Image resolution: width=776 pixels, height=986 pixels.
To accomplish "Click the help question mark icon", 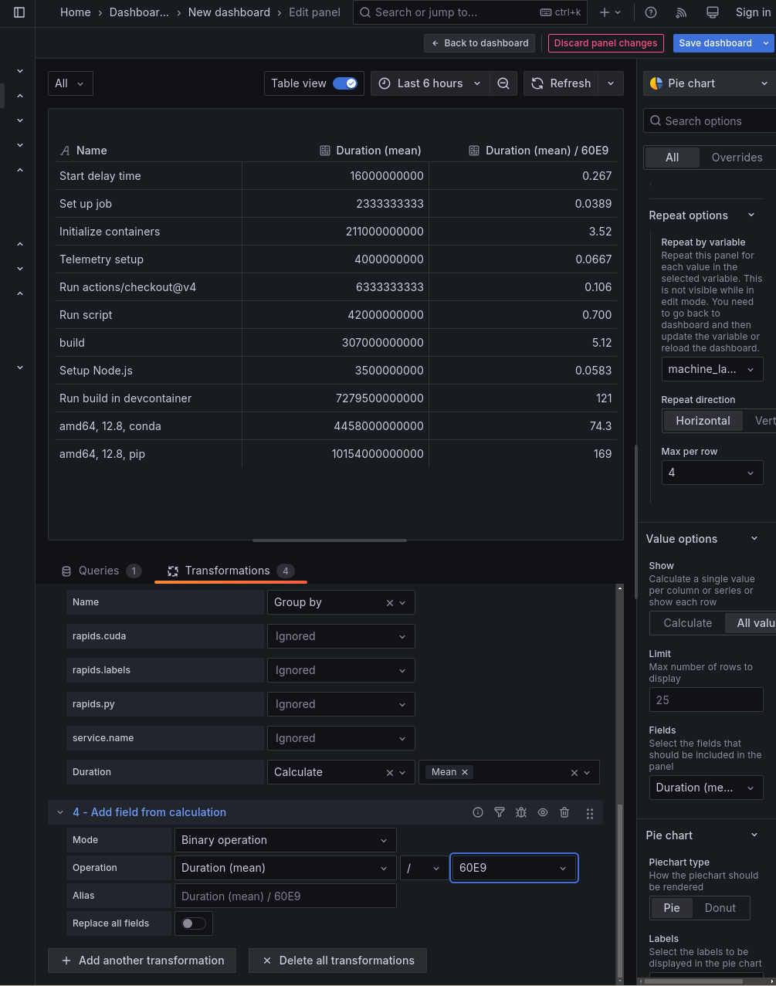I will tap(651, 12).
